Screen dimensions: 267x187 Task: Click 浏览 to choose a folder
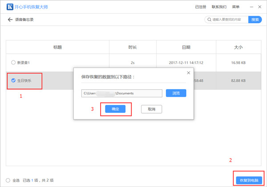[x=176, y=93]
